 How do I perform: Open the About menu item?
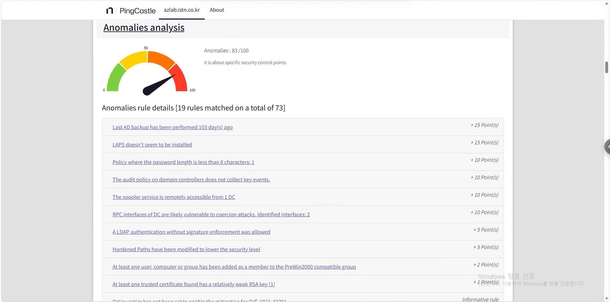click(x=217, y=10)
